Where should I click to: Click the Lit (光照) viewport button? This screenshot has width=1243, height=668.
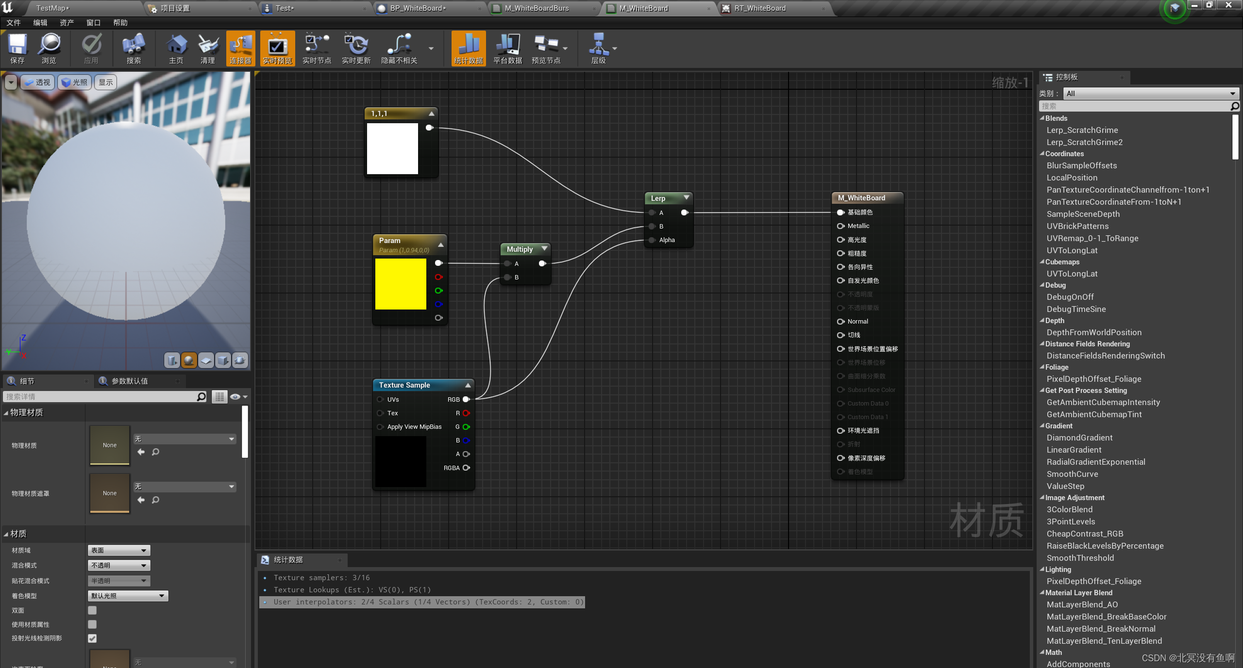click(x=75, y=82)
